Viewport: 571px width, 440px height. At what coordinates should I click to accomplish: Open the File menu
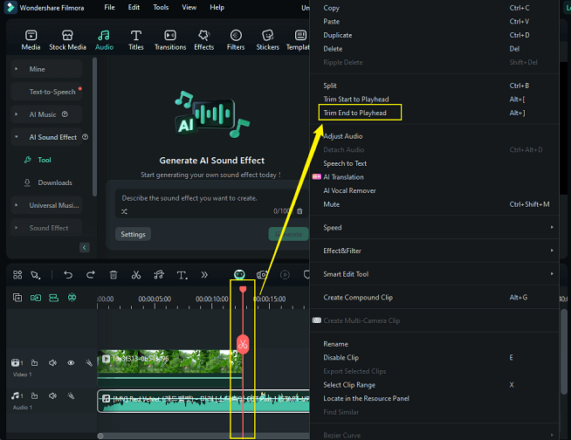click(x=109, y=7)
